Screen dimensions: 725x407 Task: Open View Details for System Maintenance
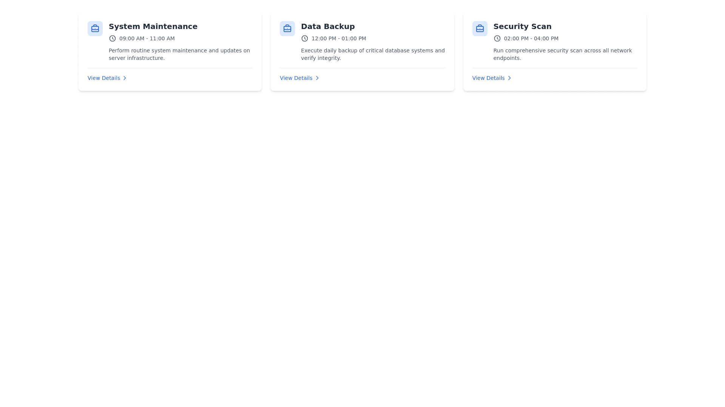click(104, 78)
